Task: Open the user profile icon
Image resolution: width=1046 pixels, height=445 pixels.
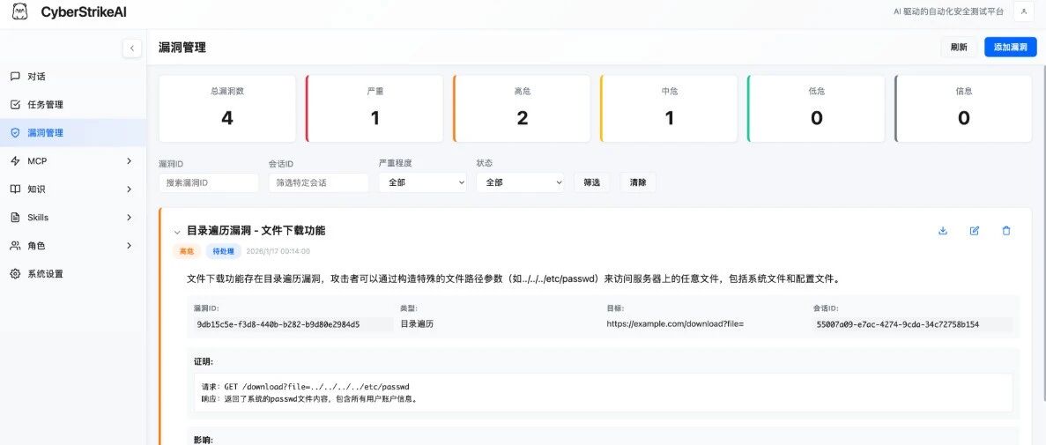Action: coord(1024,11)
